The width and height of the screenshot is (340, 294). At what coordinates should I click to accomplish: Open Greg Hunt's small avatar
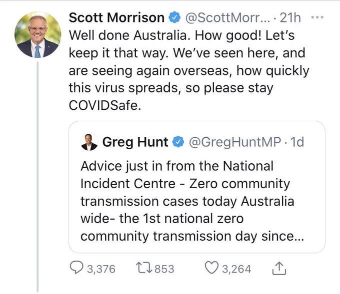point(89,142)
